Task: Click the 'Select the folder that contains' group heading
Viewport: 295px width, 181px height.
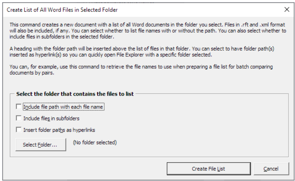Action: (75, 94)
